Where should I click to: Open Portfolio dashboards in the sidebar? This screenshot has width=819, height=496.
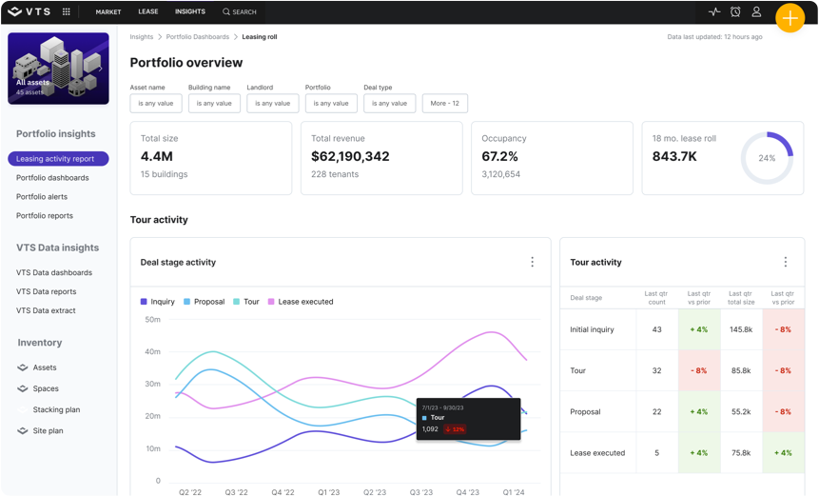pyautogui.click(x=52, y=178)
